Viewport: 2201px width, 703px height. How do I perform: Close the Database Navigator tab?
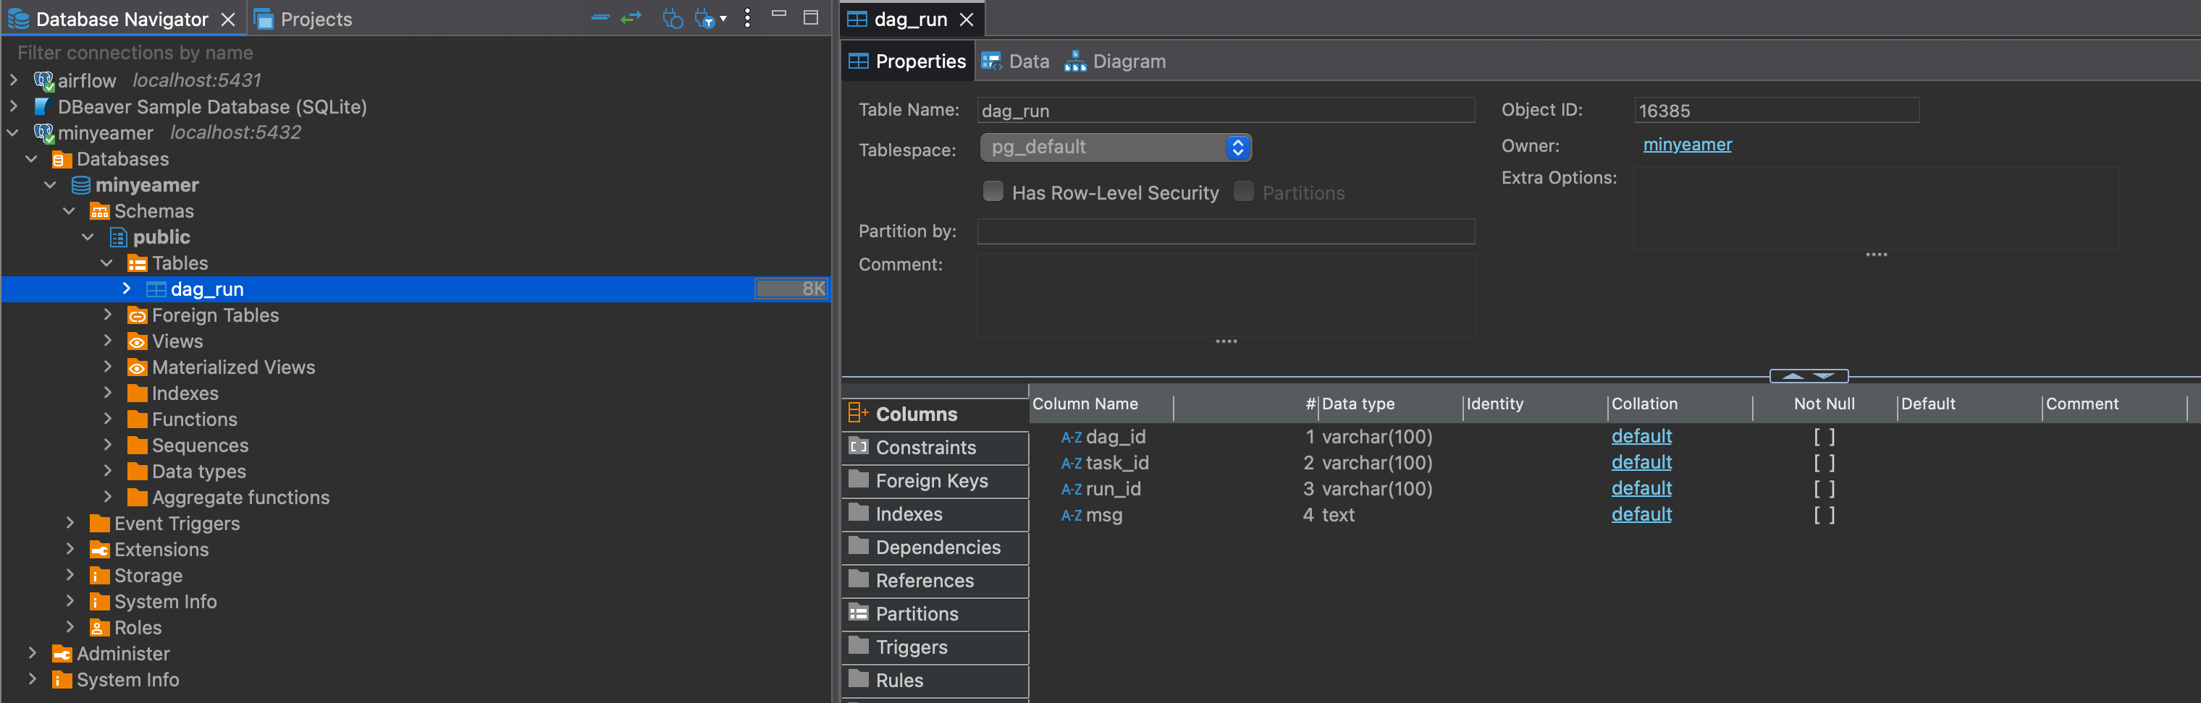click(228, 19)
